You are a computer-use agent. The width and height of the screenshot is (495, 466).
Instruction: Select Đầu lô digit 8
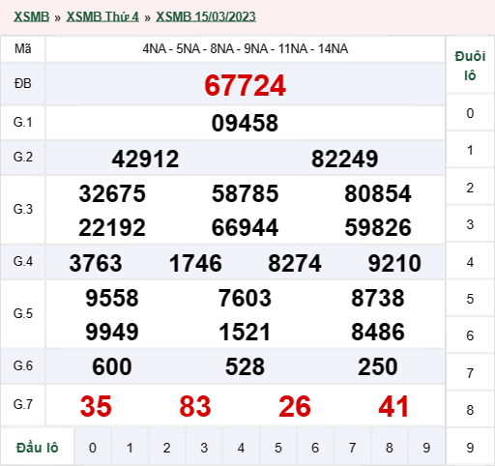[390, 448]
